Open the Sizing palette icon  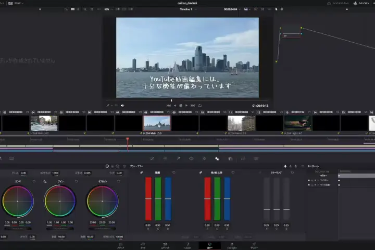[x=243, y=159]
